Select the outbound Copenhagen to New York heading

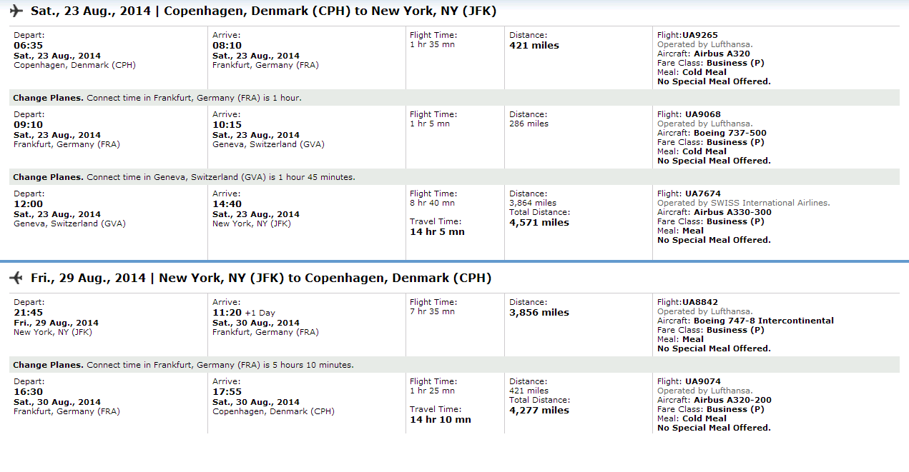pyautogui.click(x=263, y=11)
